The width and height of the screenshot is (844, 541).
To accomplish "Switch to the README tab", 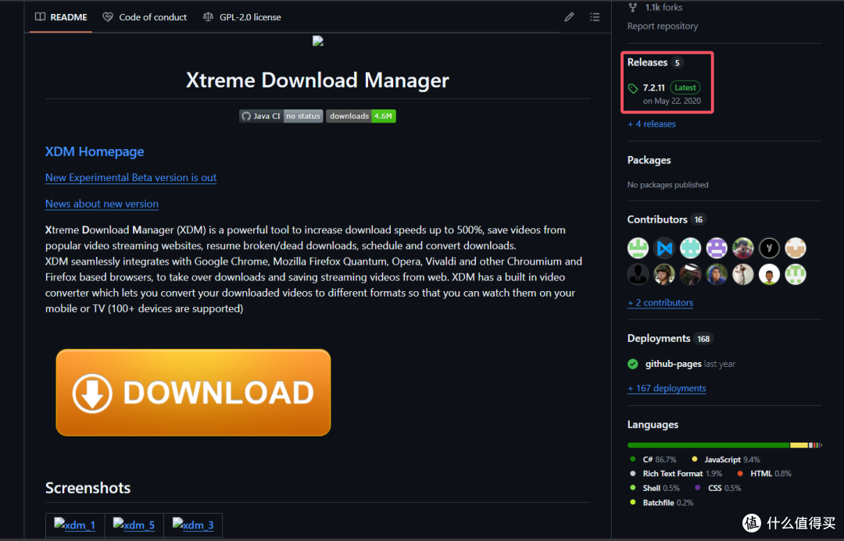I will 61,17.
